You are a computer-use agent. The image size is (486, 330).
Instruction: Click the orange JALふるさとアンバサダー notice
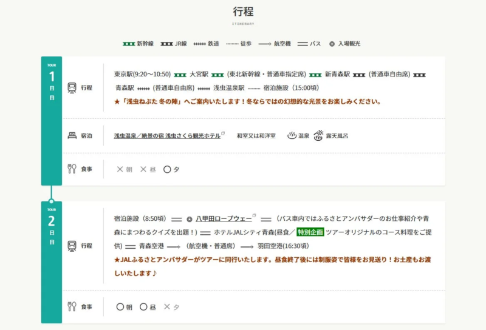coord(272,266)
